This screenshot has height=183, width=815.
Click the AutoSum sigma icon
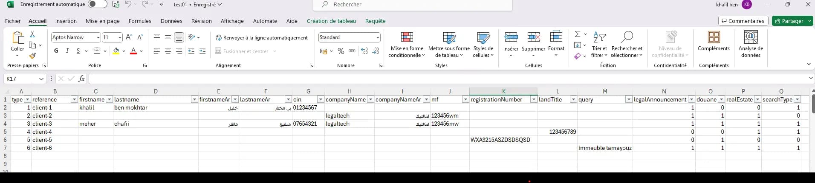pos(578,34)
